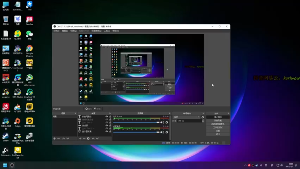300x169 pixels.
Task: Pop out the 转场特效 dock panel
Action: (x=203, y=113)
